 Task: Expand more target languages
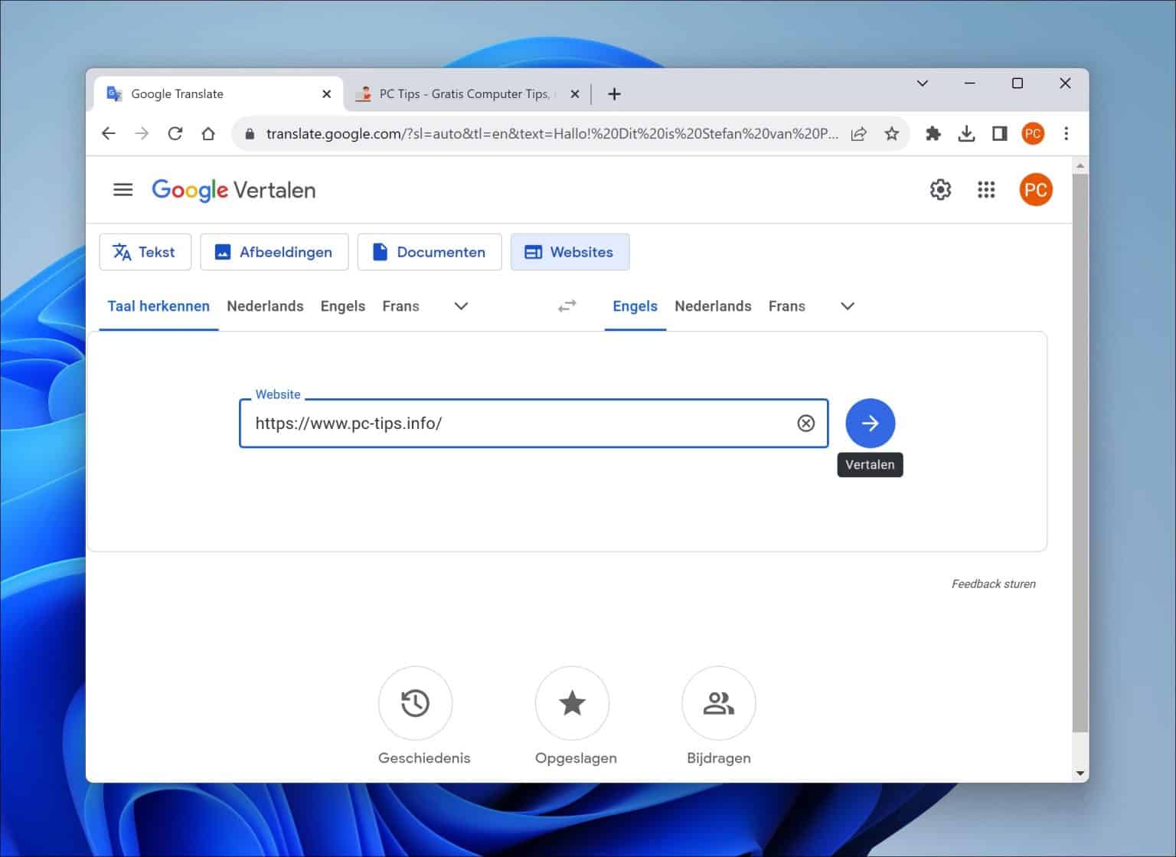[x=848, y=306]
